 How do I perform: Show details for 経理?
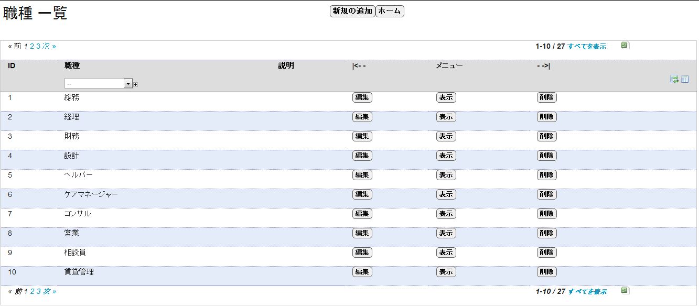coord(446,117)
